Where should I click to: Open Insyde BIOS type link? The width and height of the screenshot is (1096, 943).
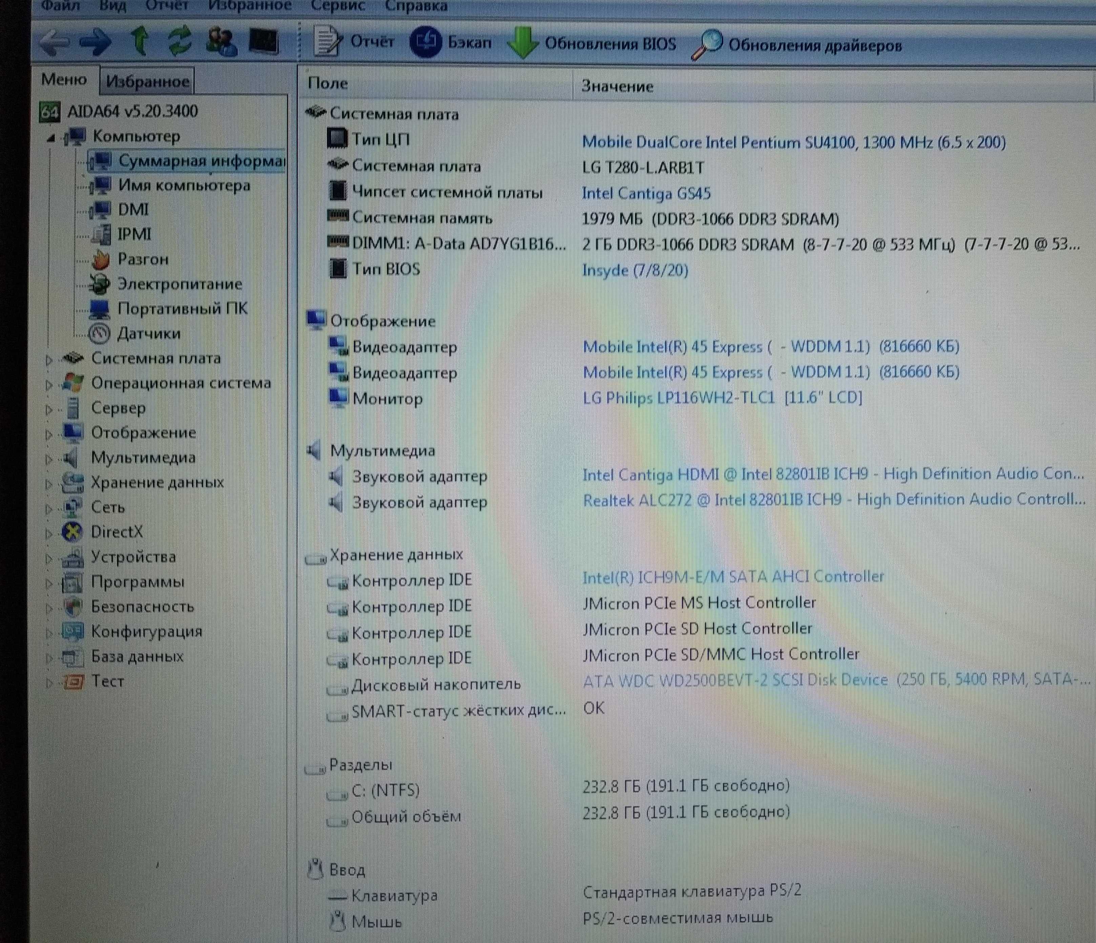pos(635,270)
